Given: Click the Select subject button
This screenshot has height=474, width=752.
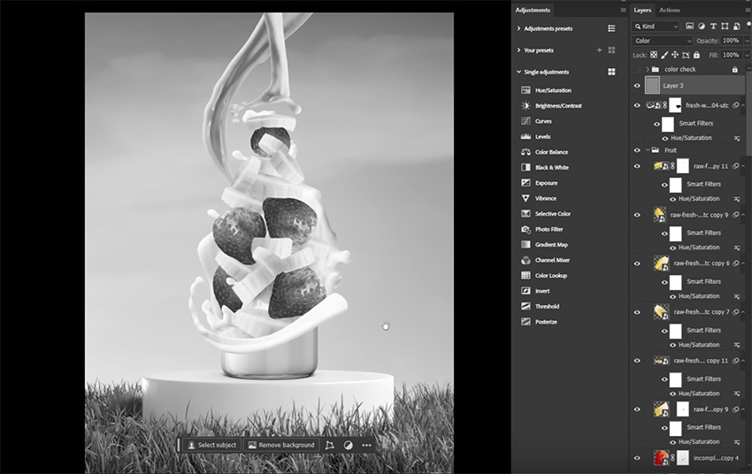Looking at the screenshot, I should click(211, 445).
